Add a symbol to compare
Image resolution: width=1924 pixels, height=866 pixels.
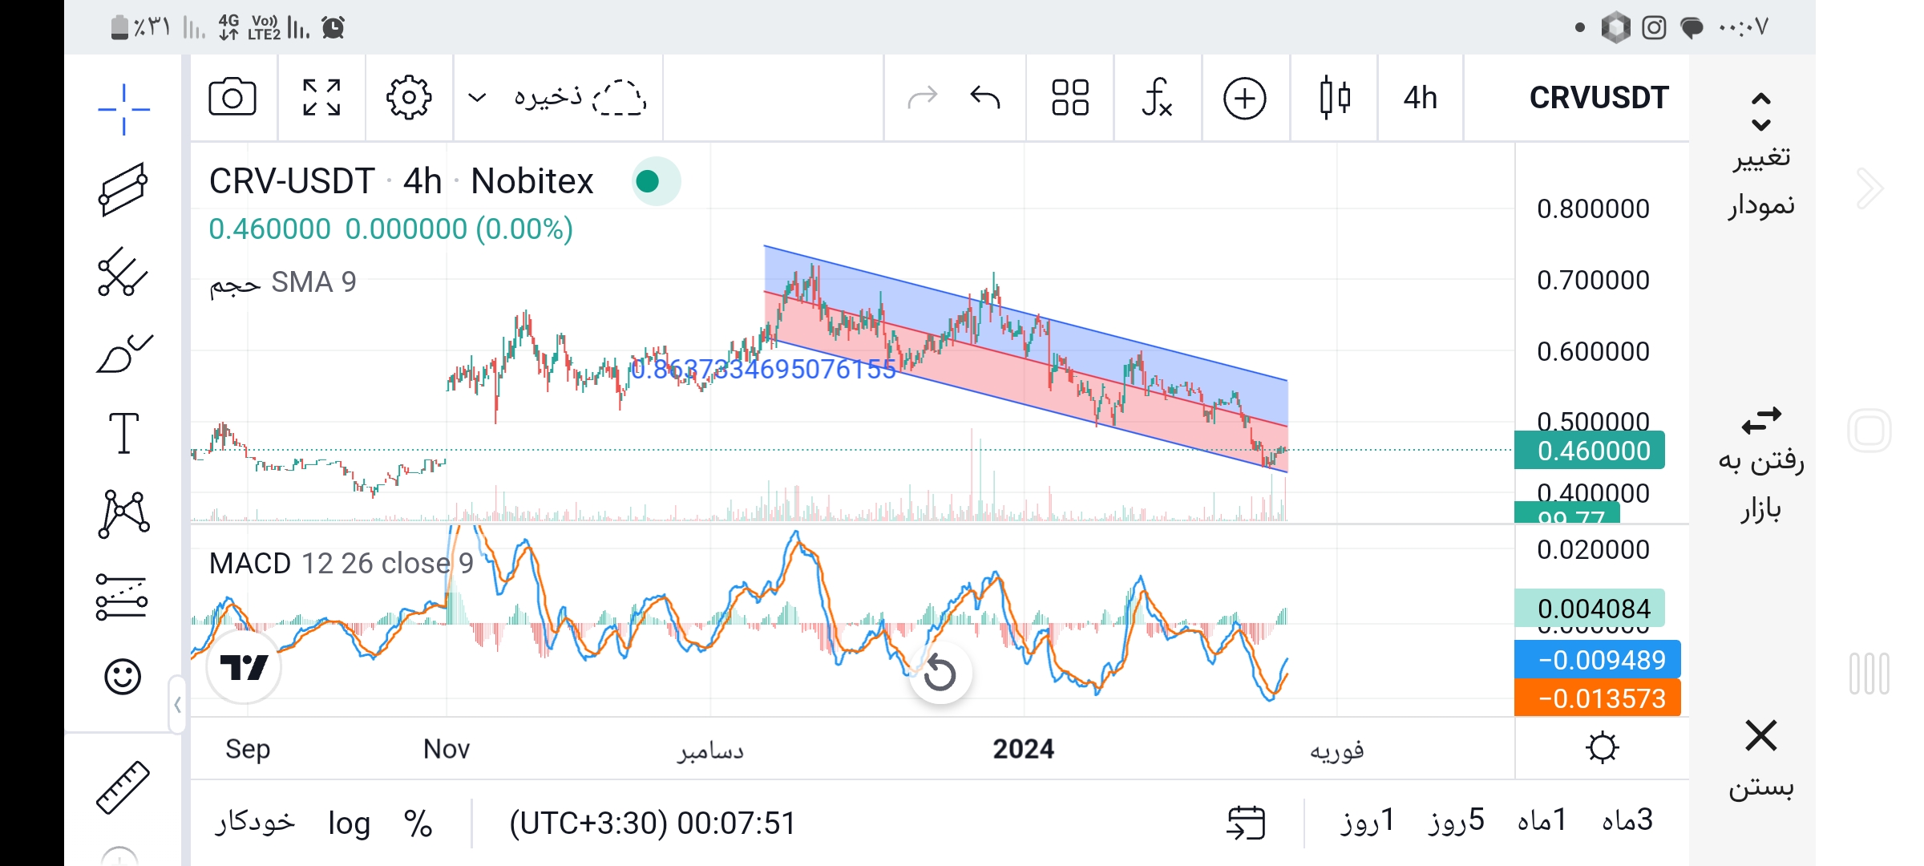pos(1245,99)
